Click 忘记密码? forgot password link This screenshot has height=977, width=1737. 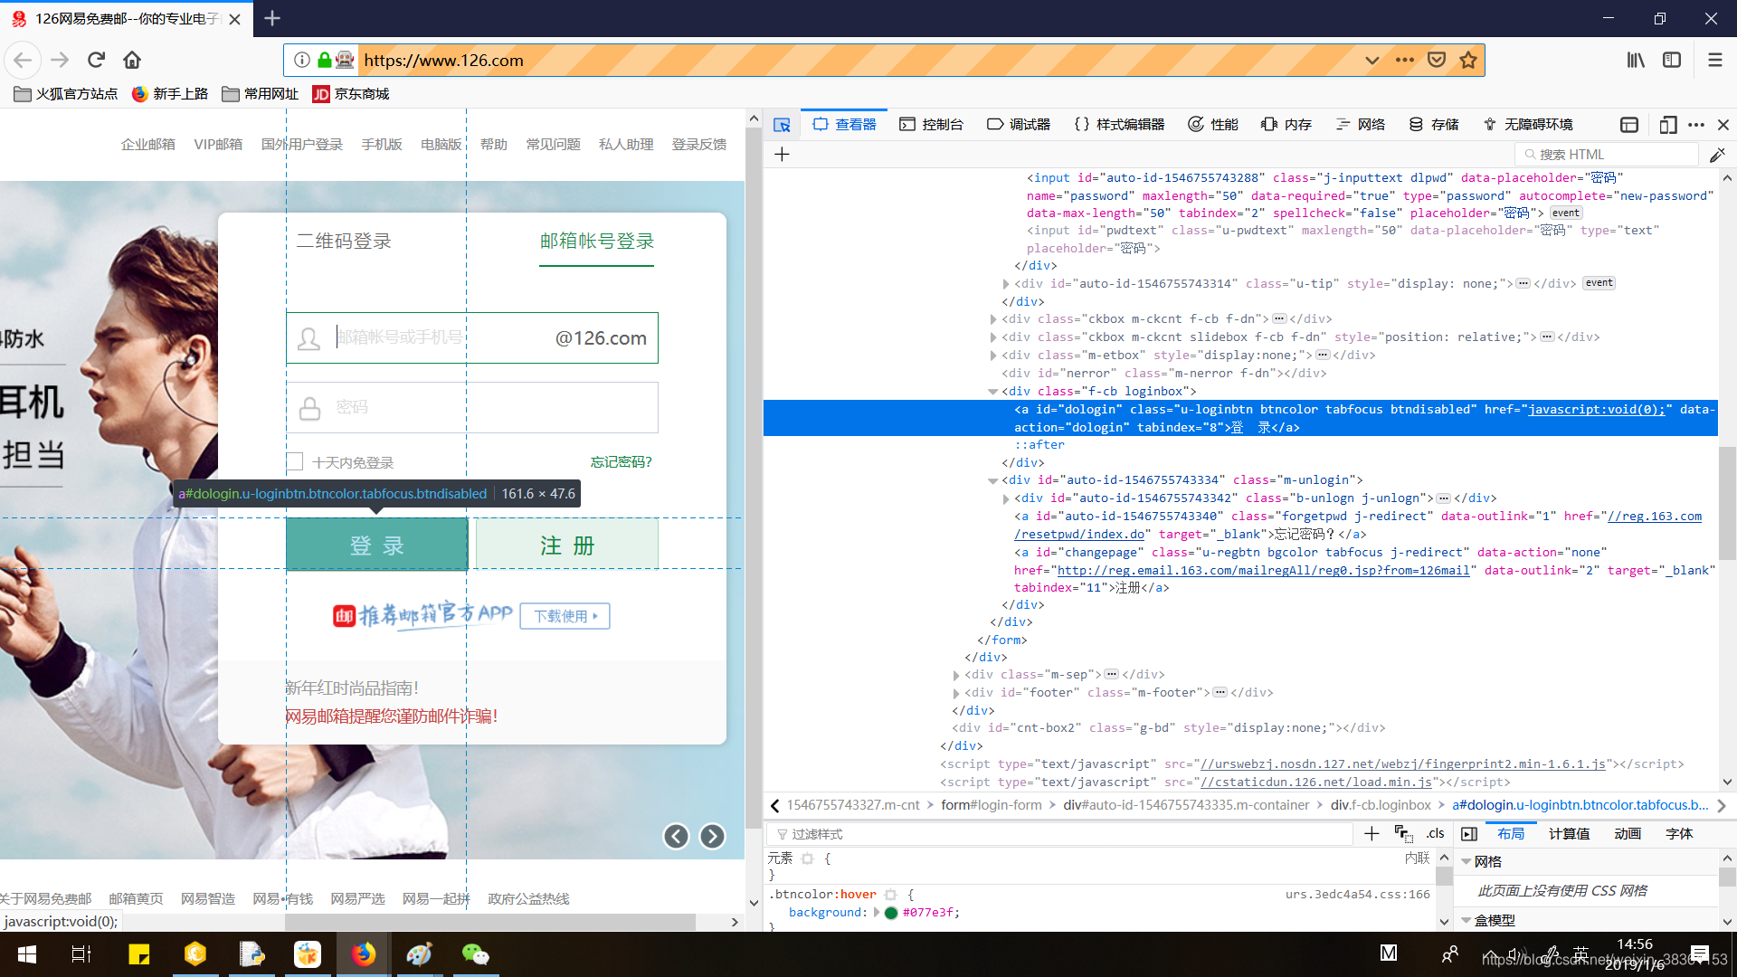(x=622, y=462)
